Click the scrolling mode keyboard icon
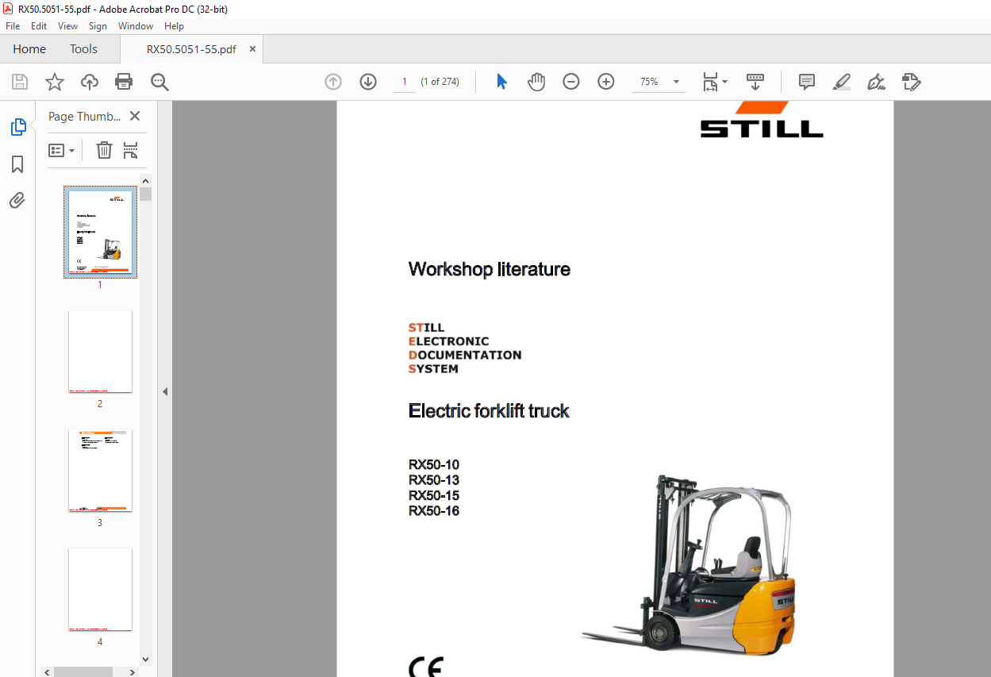 [x=755, y=82]
